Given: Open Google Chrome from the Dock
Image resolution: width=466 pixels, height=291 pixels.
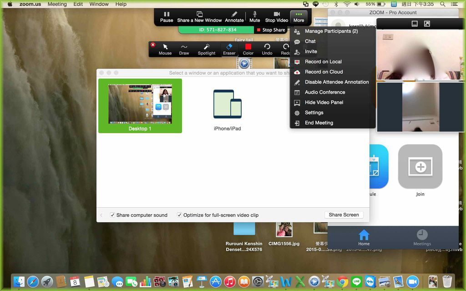Looking at the screenshot, I should pyautogui.click(x=342, y=281).
